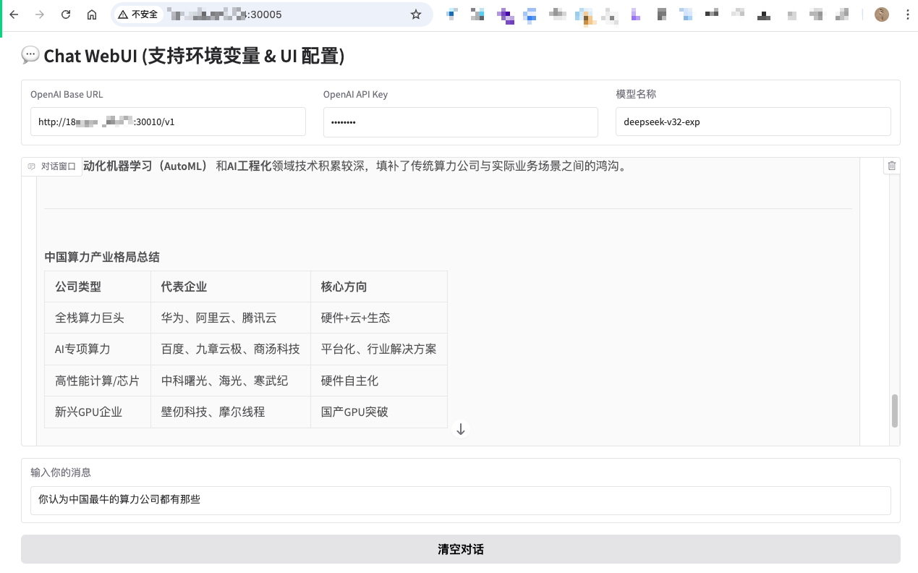Show site info via the 不安全 warning
Screen dimensions: 918x573
[x=138, y=14]
